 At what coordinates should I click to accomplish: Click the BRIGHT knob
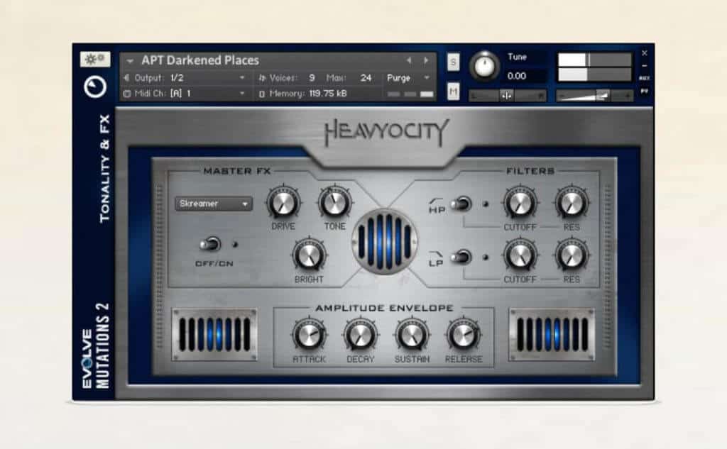[309, 255]
